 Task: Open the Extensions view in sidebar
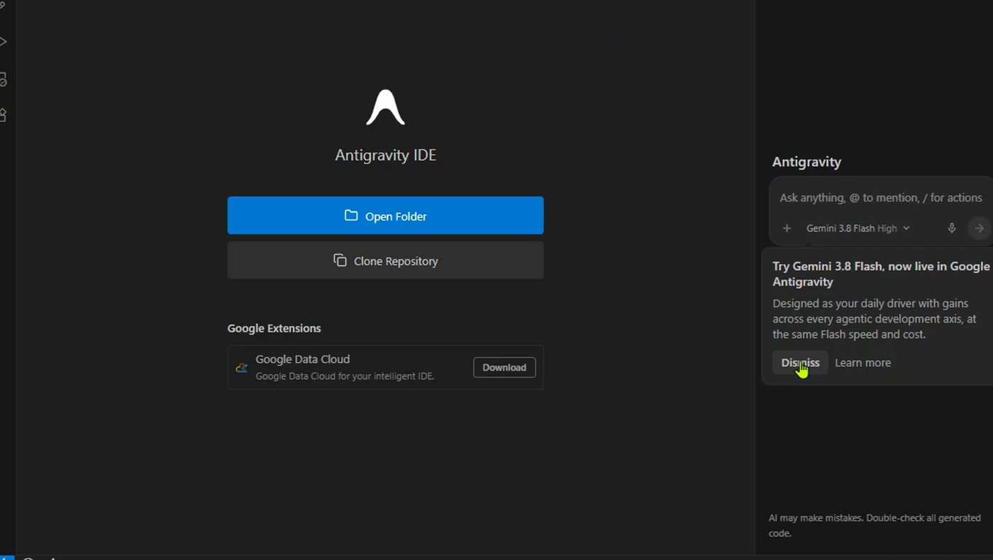click(3, 114)
